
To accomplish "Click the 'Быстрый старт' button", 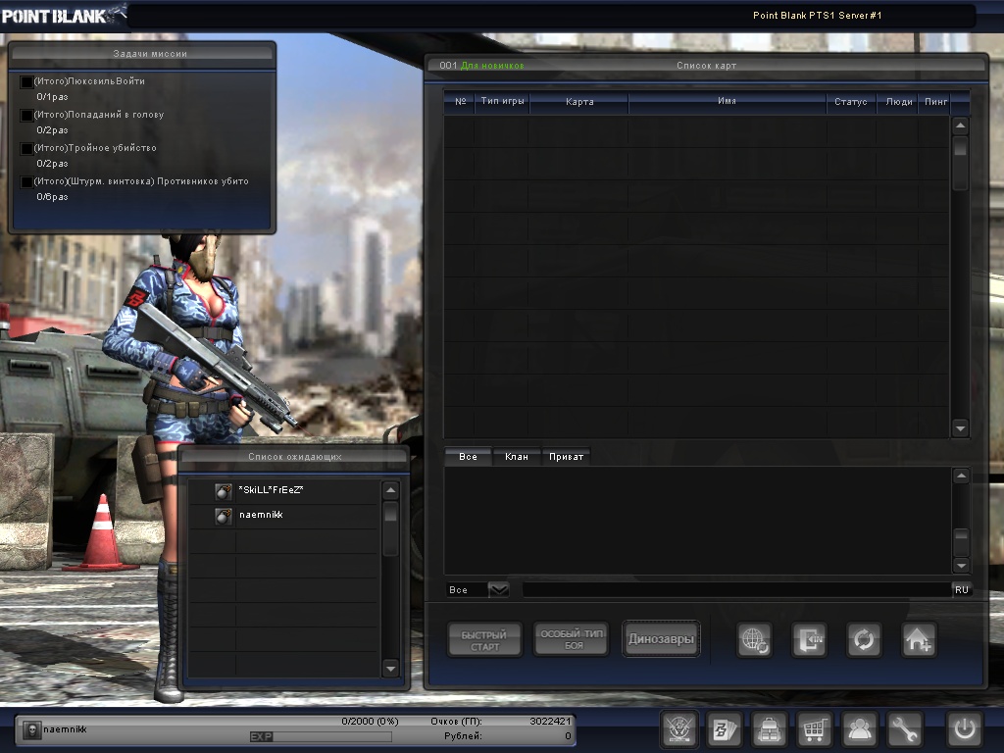I will [x=484, y=639].
